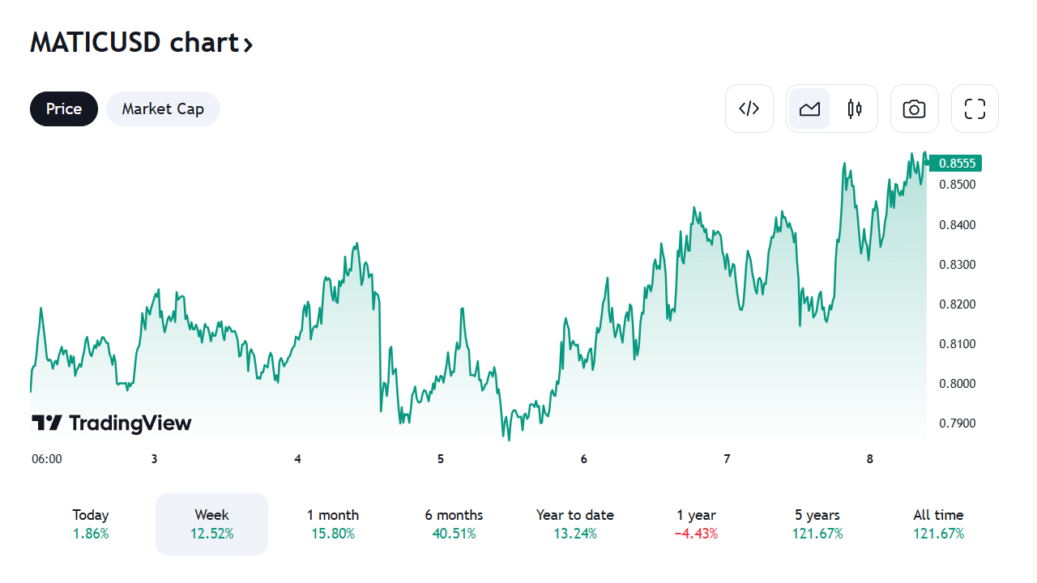Screen dimensions: 1037x583
Task: Switch to area chart view
Action: click(809, 109)
